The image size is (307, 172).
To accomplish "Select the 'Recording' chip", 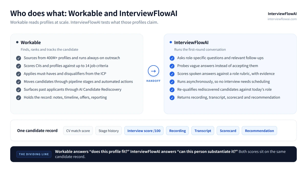I will 178,131.
